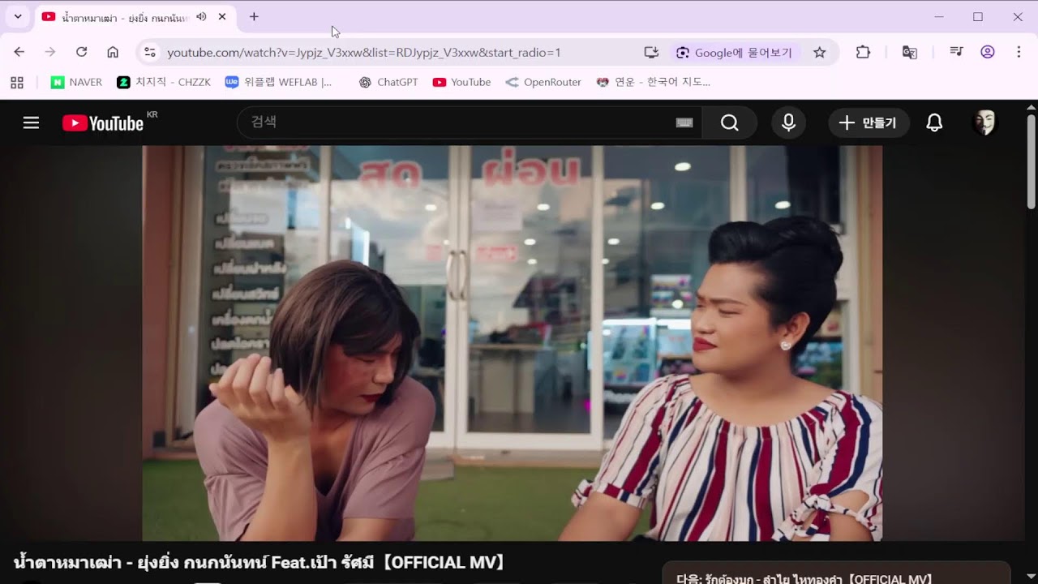Open the YouTube bookmark
The image size is (1038, 584).
click(461, 82)
